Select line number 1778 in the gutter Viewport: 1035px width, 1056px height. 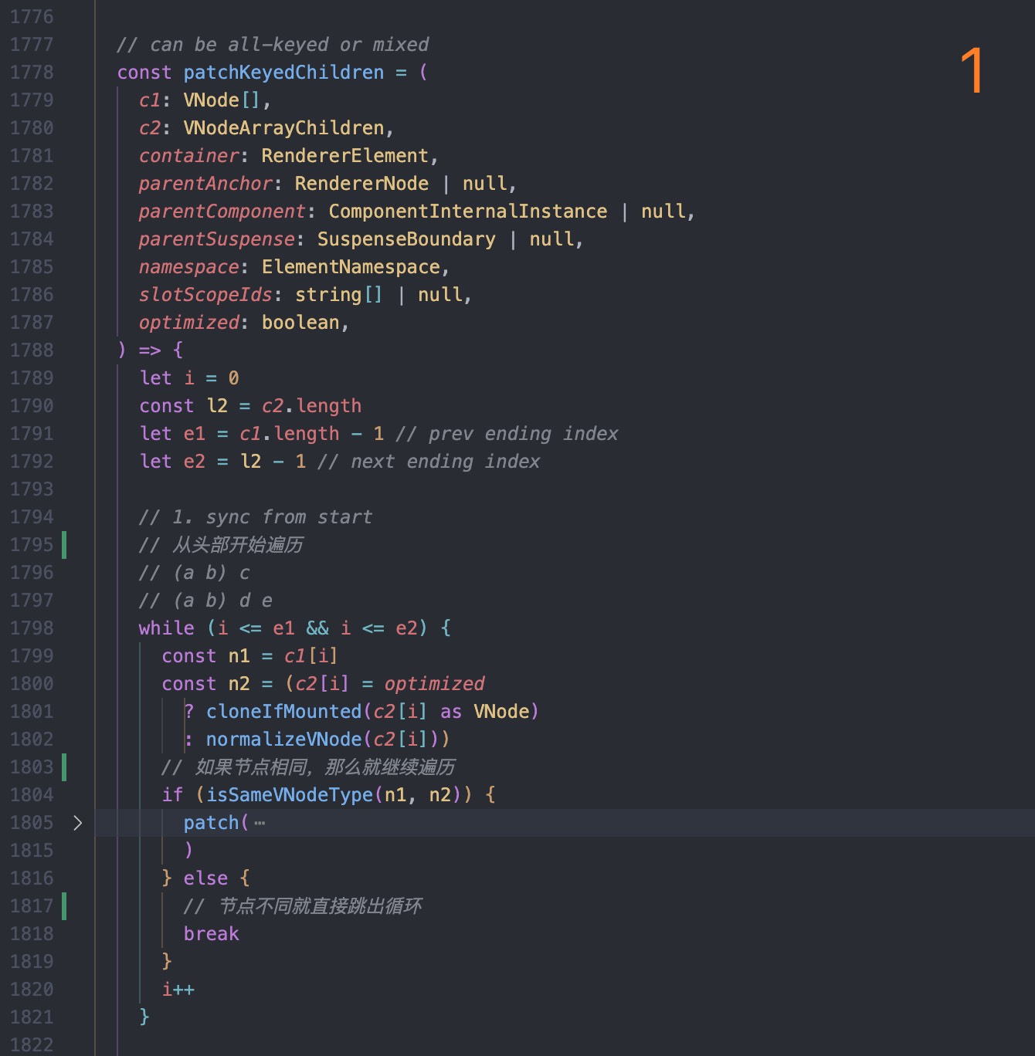click(x=32, y=73)
